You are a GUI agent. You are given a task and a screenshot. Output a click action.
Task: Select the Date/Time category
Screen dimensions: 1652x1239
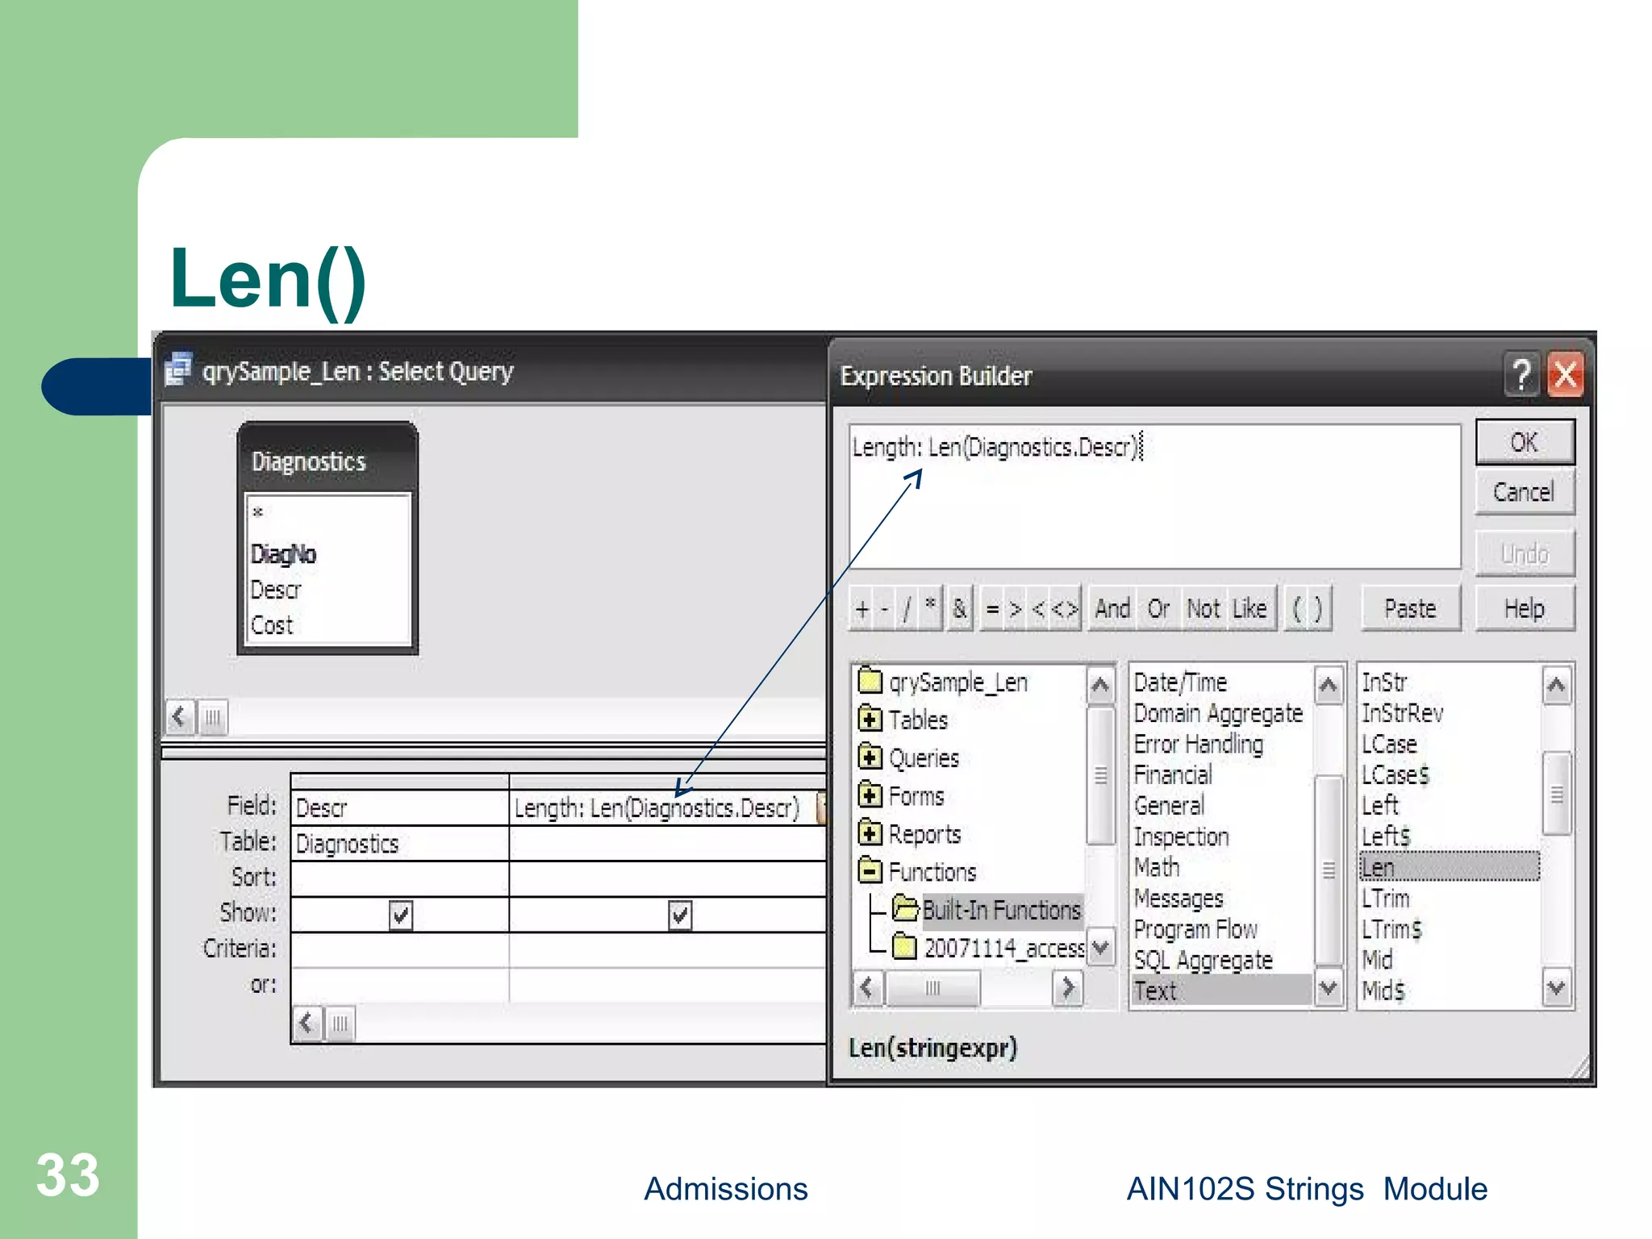click(x=1180, y=682)
